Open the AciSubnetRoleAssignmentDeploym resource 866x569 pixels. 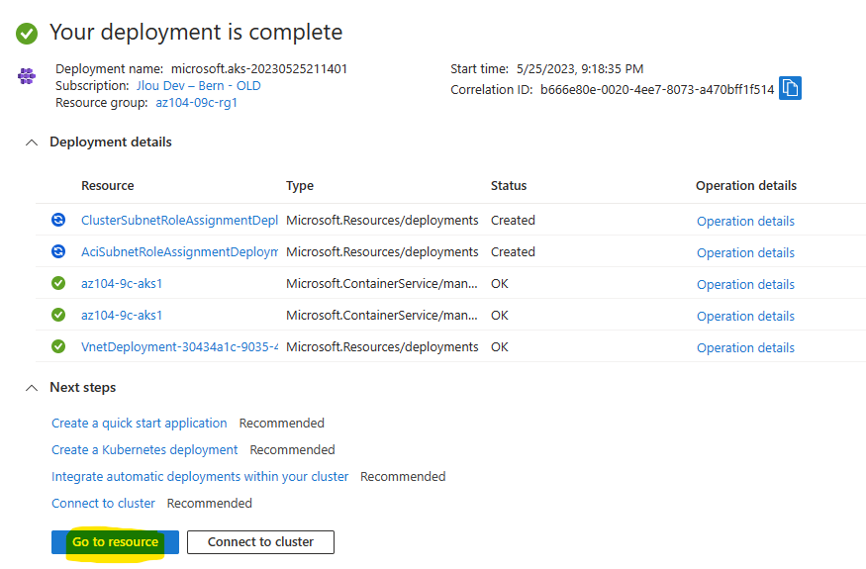pyautogui.click(x=179, y=252)
